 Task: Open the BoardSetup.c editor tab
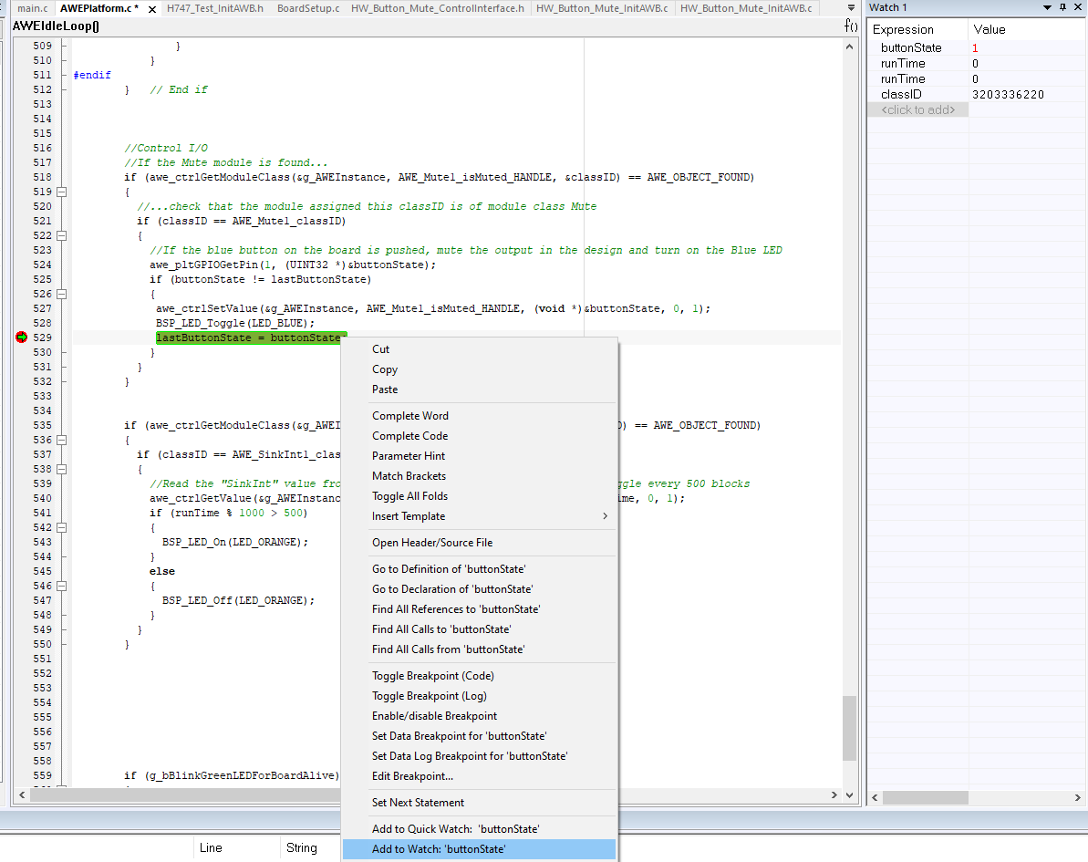click(307, 8)
